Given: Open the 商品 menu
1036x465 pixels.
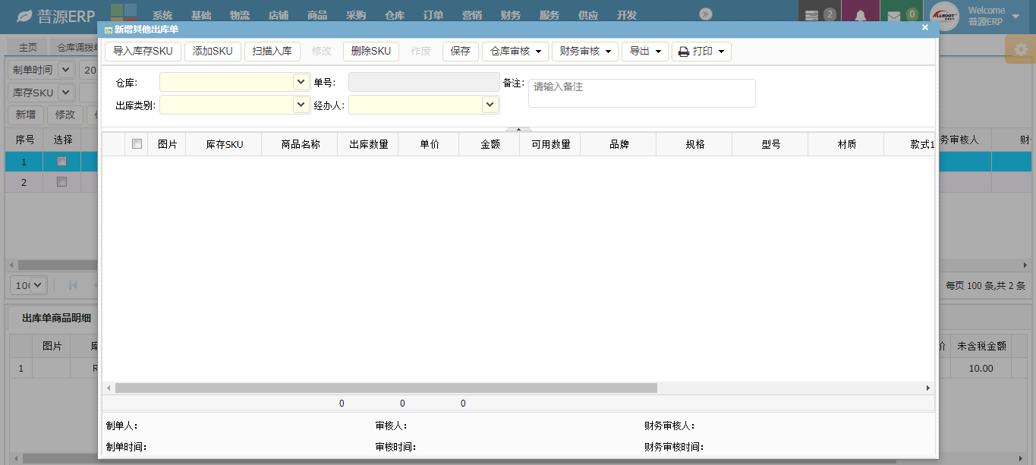Looking at the screenshot, I should coord(317,15).
